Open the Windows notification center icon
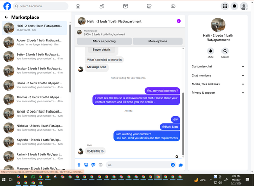The width and height of the screenshot is (254, 186). click(247, 180)
